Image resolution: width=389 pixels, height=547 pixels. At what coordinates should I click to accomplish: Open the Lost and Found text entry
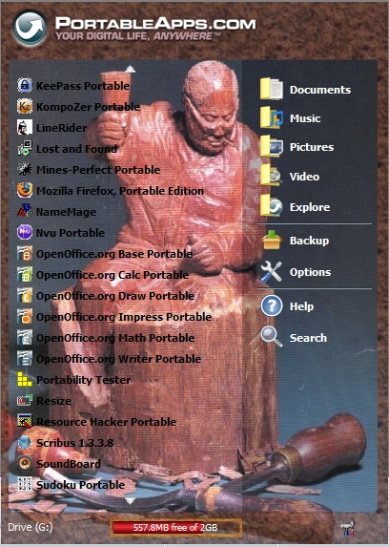click(x=76, y=149)
